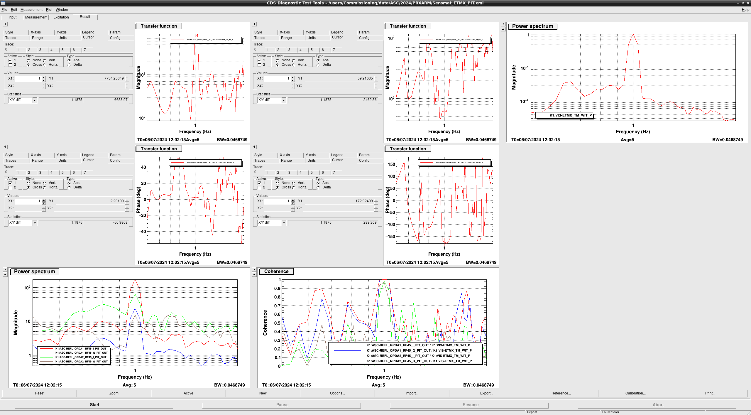The height and width of the screenshot is (415, 751).
Task: Enable Active checkbox 2 in the Y1 7734.25049 panel
Action: (10, 65)
